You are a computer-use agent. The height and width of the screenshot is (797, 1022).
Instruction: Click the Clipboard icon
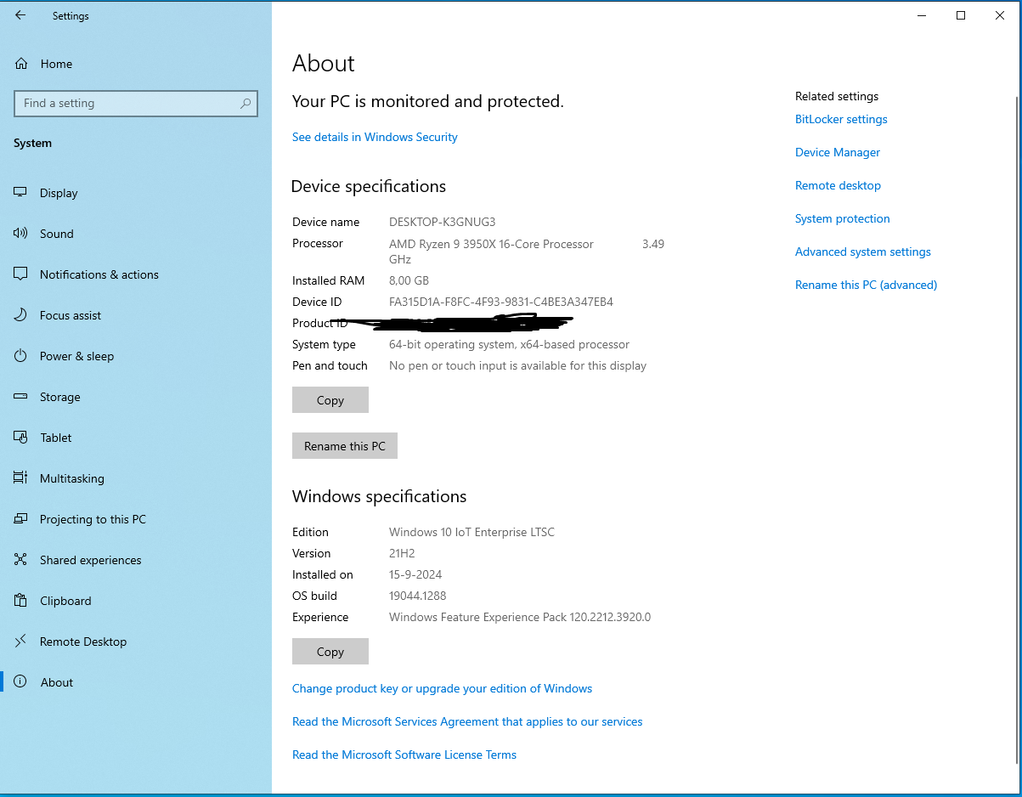[21, 601]
